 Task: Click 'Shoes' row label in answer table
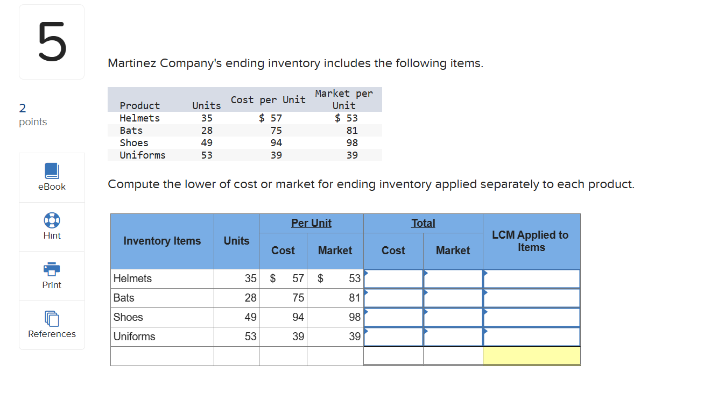[x=128, y=317]
